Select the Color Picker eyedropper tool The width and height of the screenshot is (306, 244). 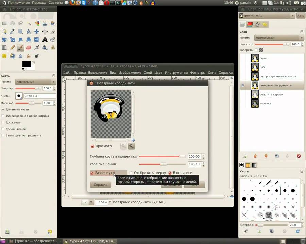(12, 32)
